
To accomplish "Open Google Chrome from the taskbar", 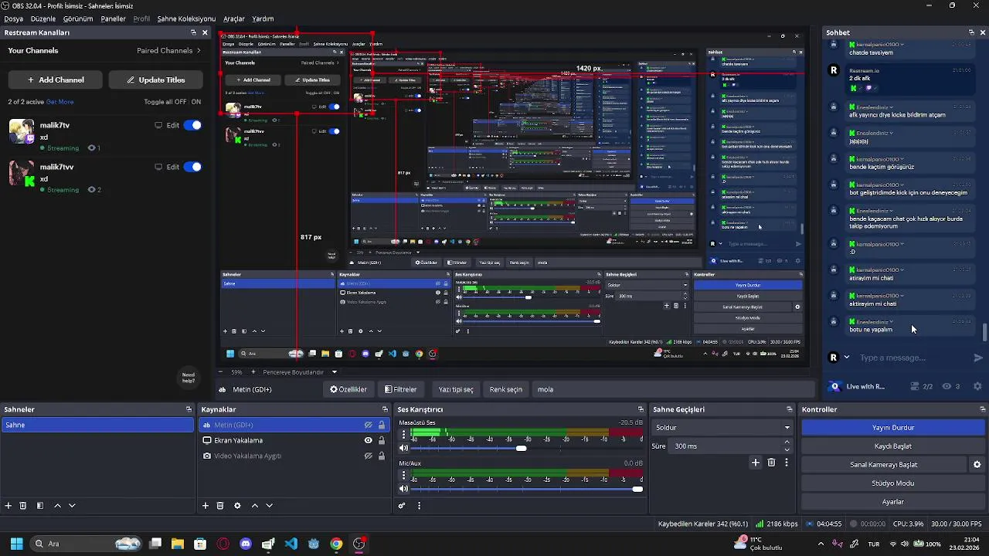I will point(336,544).
